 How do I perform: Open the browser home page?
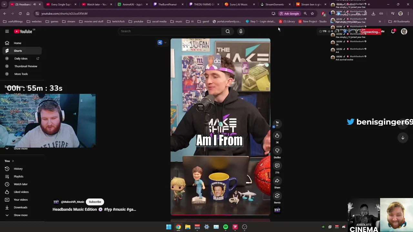(28, 14)
